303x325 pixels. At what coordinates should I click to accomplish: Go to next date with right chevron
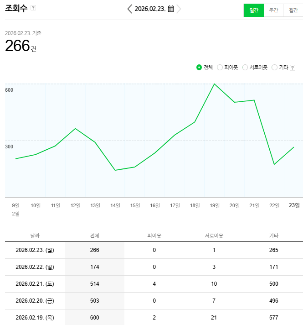(179, 9)
